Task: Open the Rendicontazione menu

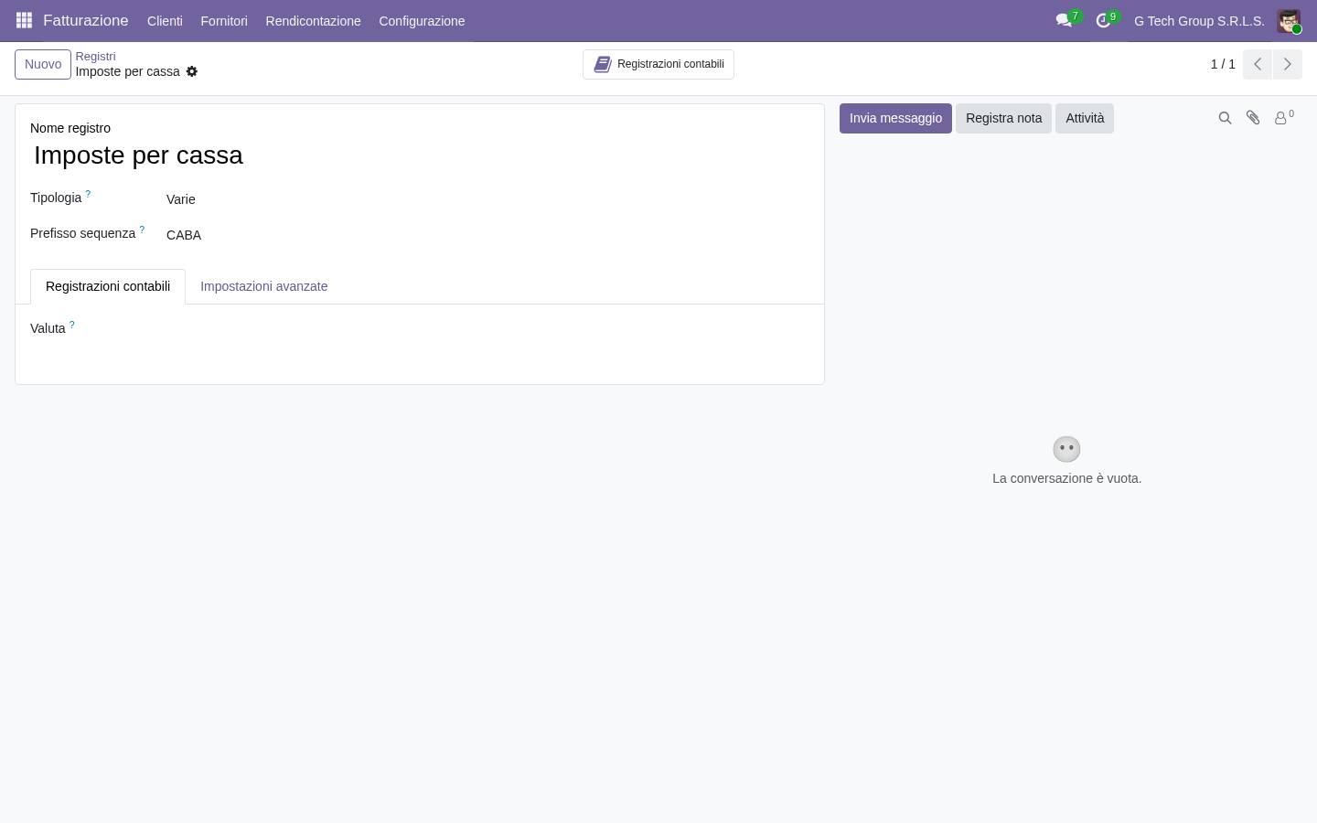Action: pyautogui.click(x=313, y=21)
